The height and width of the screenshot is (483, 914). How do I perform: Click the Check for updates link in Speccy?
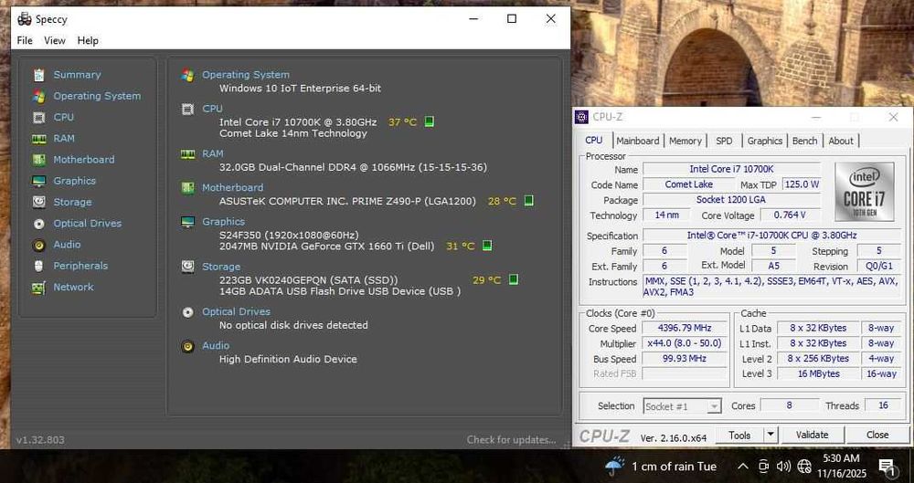point(511,440)
